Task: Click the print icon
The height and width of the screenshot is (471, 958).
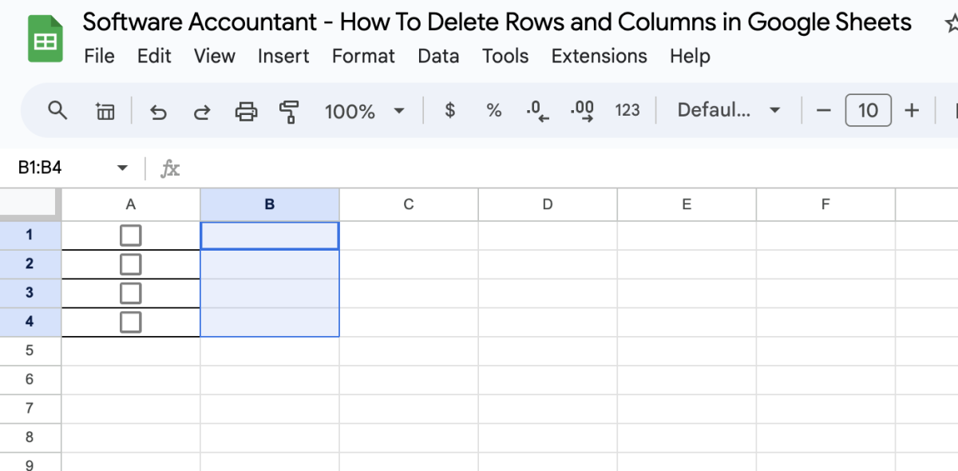Action: point(247,111)
